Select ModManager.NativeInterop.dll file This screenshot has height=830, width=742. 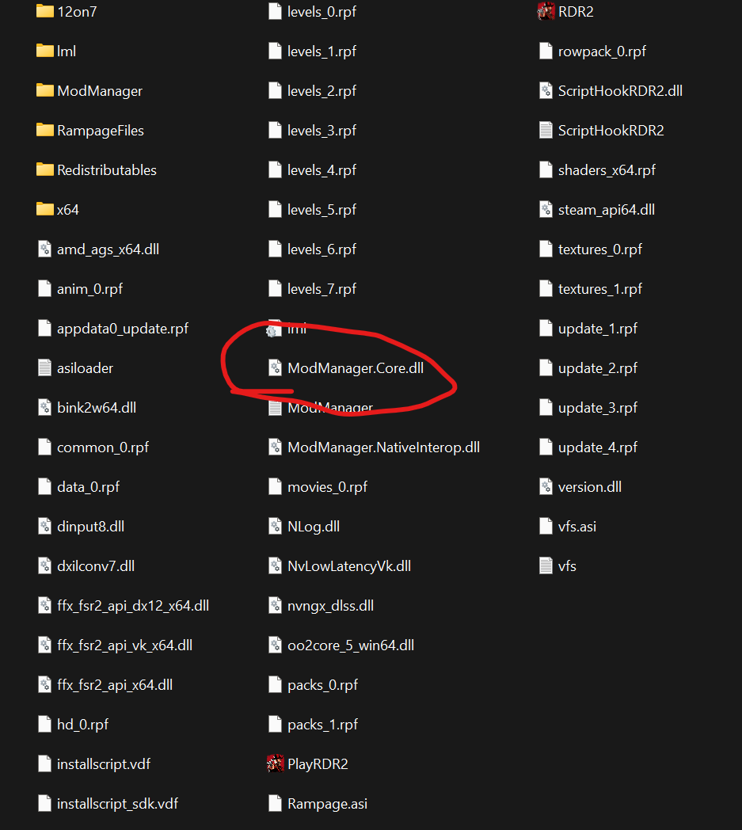[x=375, y=447]
